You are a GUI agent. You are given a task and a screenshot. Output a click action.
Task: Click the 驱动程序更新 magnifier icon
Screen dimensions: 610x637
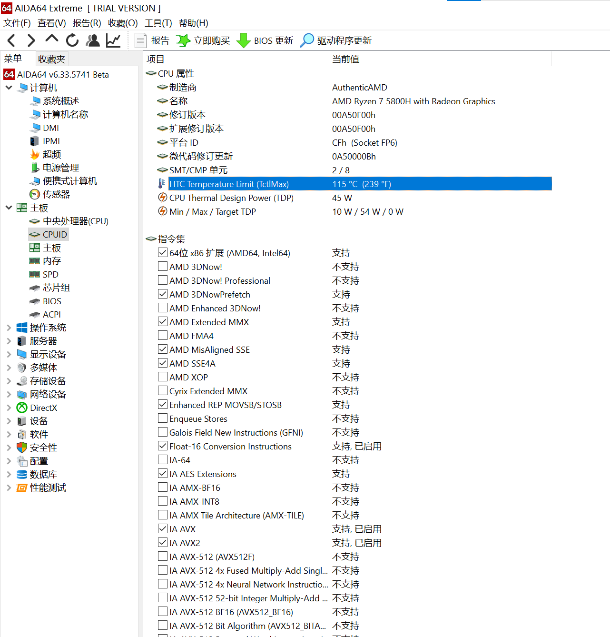pyautogui.click(x=307, y=40)
